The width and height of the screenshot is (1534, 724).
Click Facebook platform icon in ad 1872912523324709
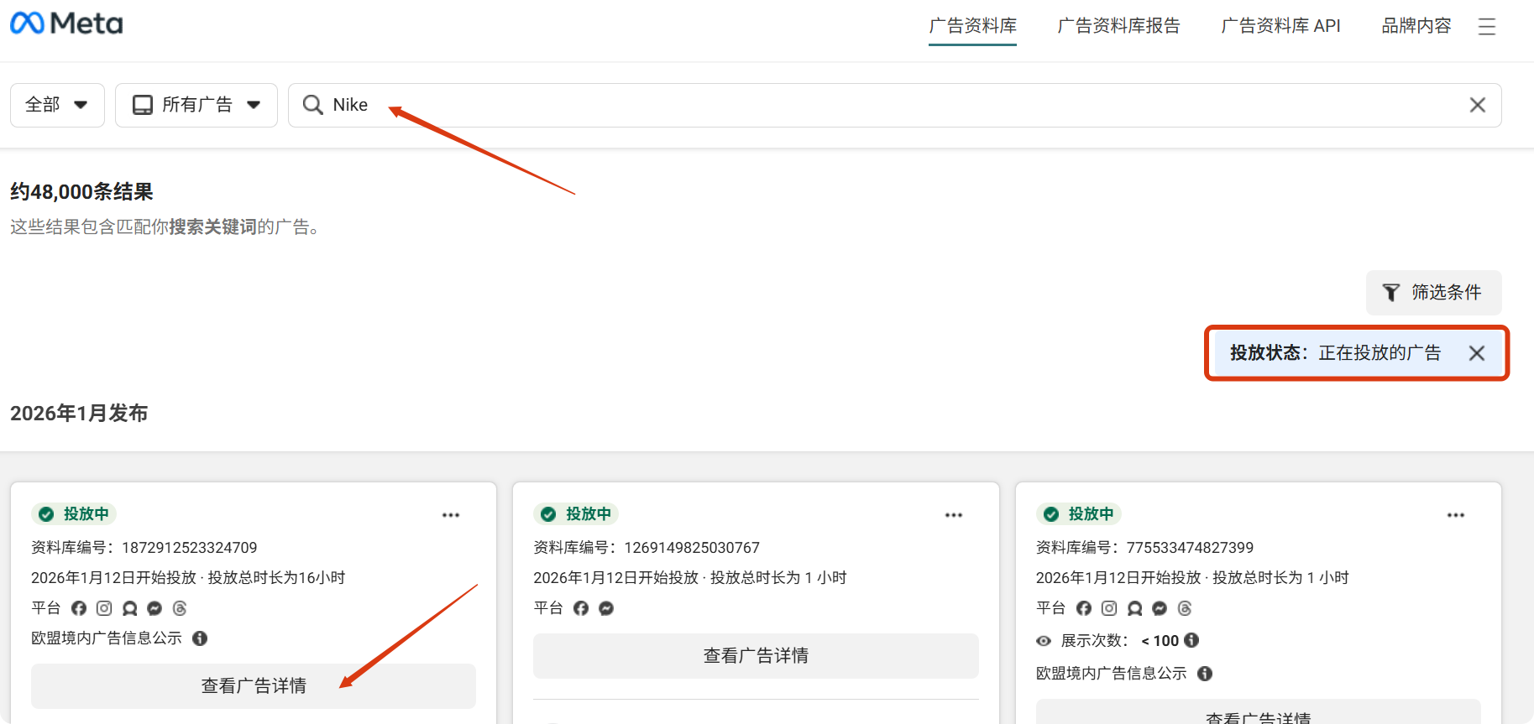[79, 608]
